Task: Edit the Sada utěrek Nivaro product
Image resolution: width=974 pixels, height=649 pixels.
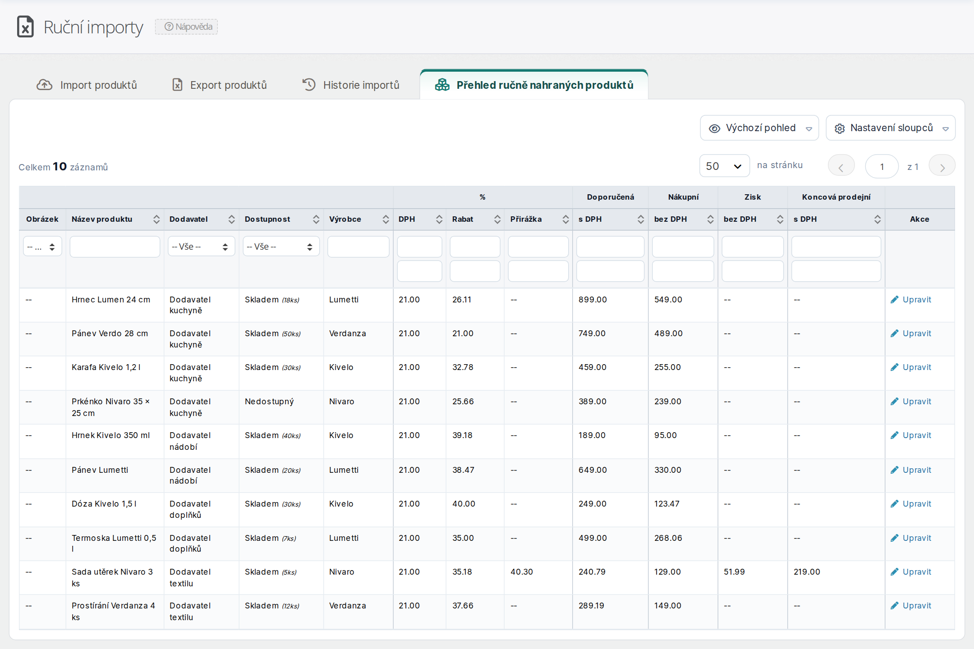Action: click(x=911, y=572)
